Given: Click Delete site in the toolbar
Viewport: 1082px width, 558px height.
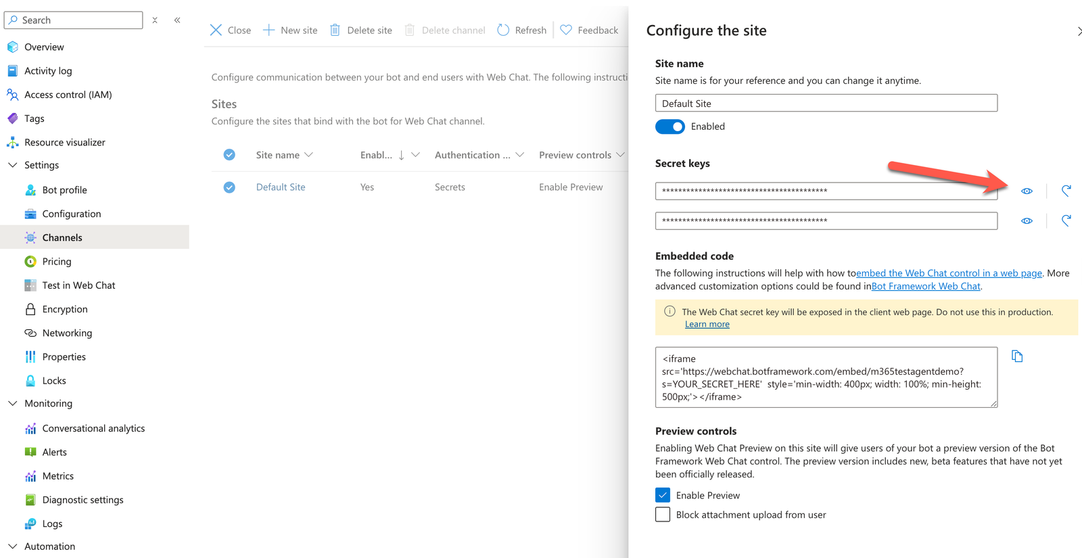Looking at the screenshot, I should click(361, 30).
